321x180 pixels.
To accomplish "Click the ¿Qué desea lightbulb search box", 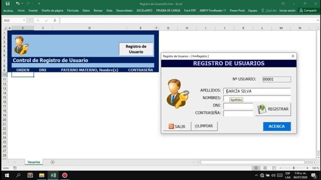I will [x=269, y=10].
